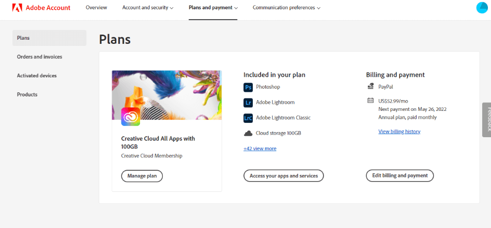Click the Adobe logo icon
The width and height of the screenshot is (491, 228).
pyautogui.click(x=17, y=8)
